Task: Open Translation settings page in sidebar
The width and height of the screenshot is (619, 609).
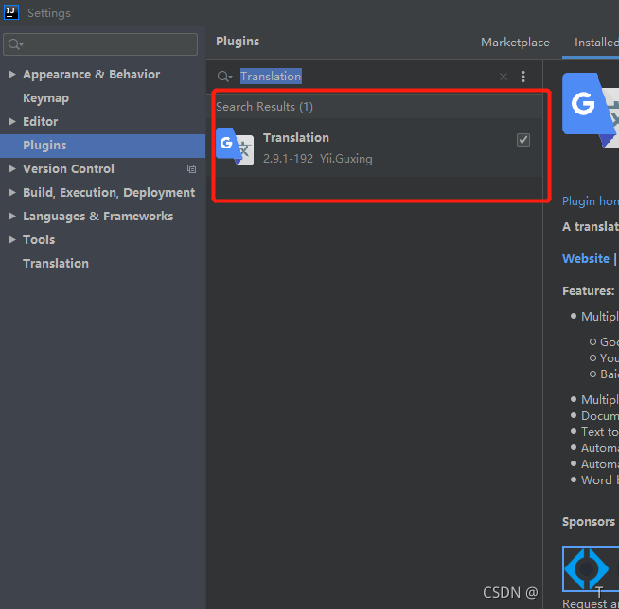Action: click(x=56, y=264)
